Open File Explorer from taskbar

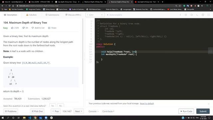tap(24, 118)
